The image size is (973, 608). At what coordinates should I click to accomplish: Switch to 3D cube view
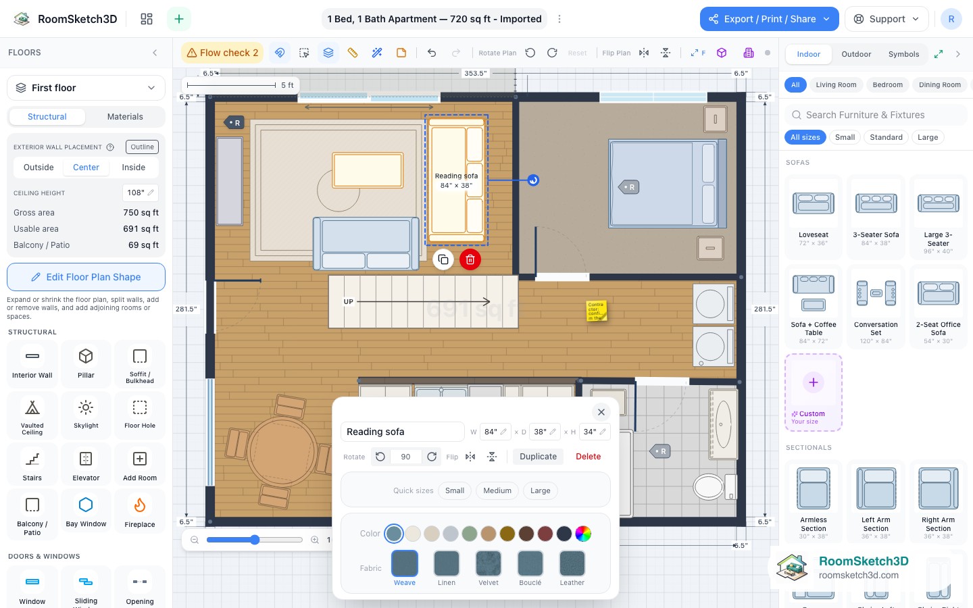click(722, 53)
